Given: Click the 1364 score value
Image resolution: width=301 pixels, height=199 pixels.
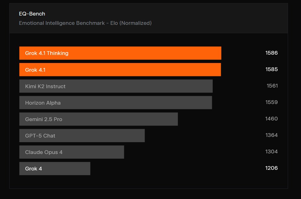Looking at the screenshot, I should [x=271, y=135].
